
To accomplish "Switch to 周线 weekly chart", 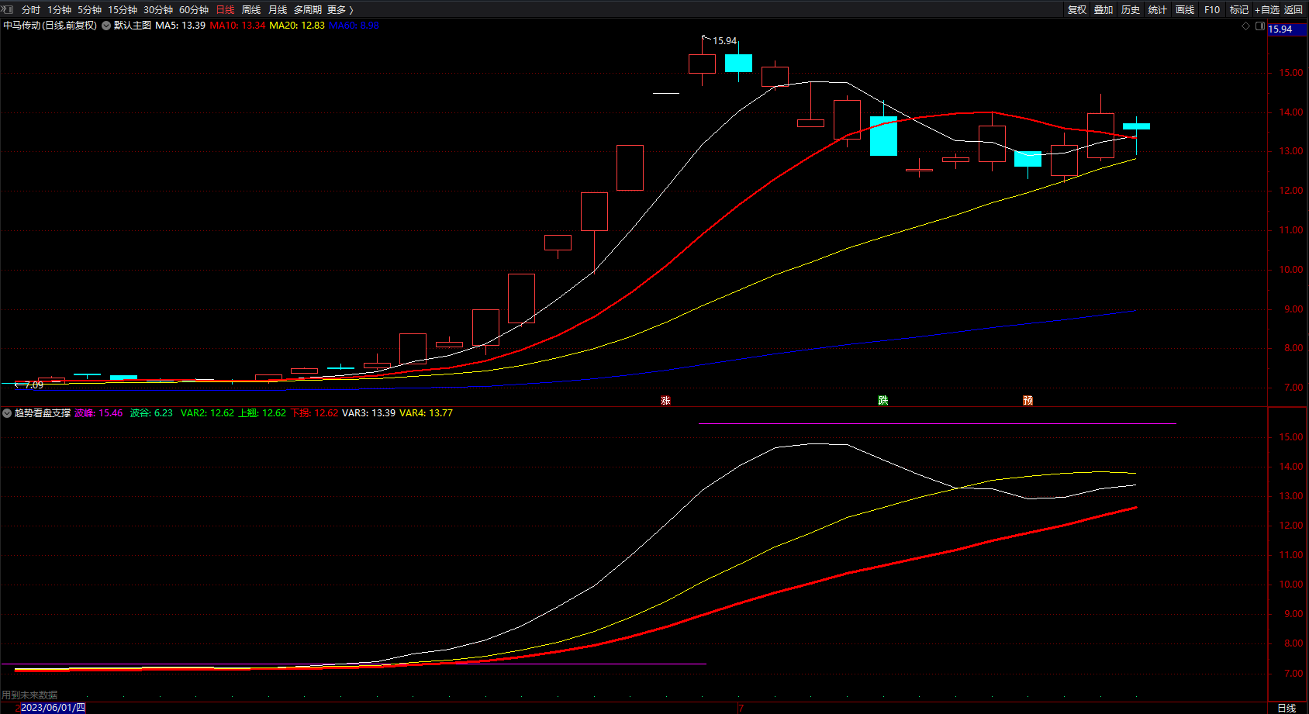I will [251, 10].
